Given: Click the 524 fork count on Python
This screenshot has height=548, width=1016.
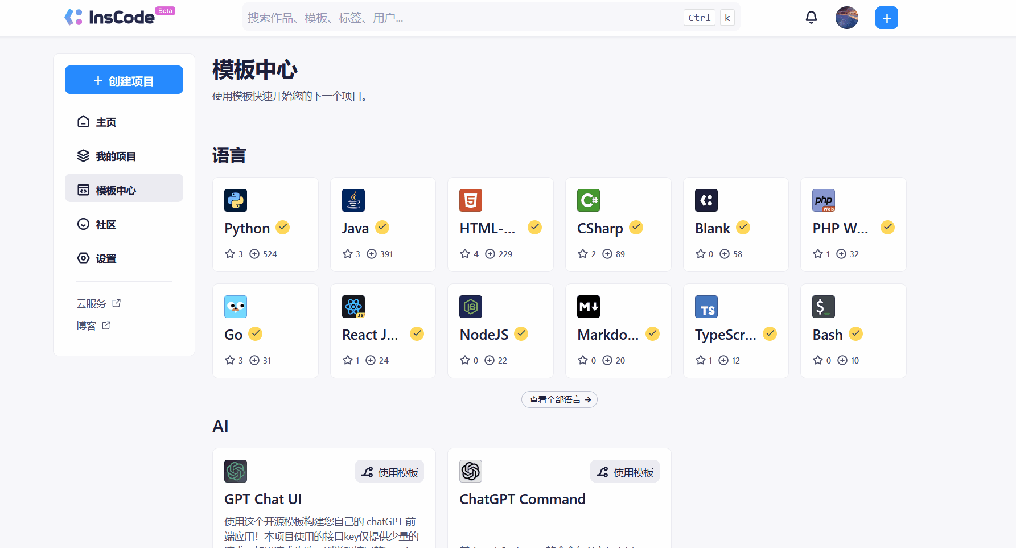Looking at the screenshot, I should click(x=270, y=254).
